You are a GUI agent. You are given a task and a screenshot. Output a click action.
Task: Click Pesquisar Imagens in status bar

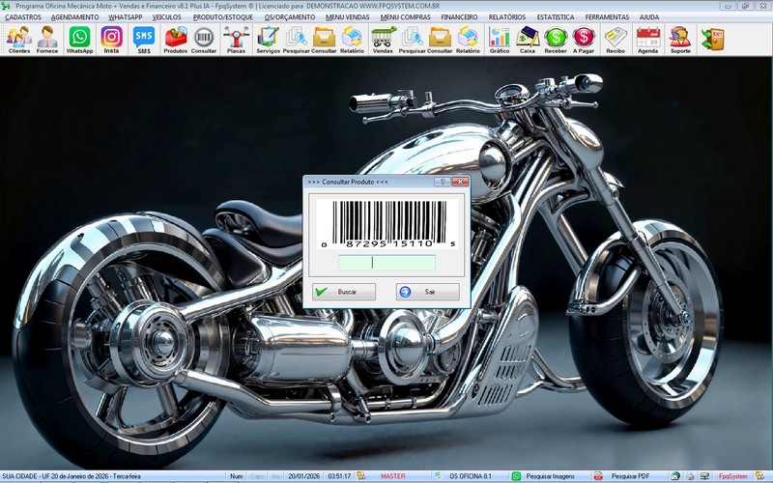(x=549, y=476)
